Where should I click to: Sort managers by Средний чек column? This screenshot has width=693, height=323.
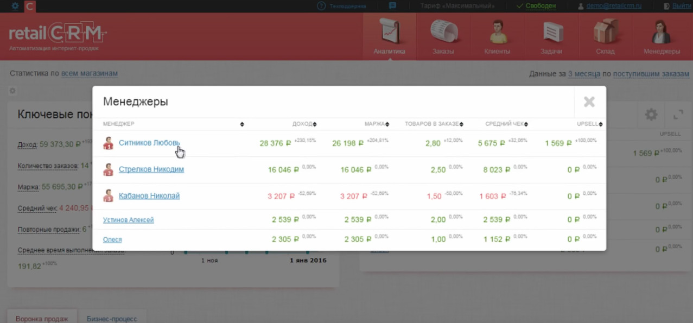click(x=506, y=124)
